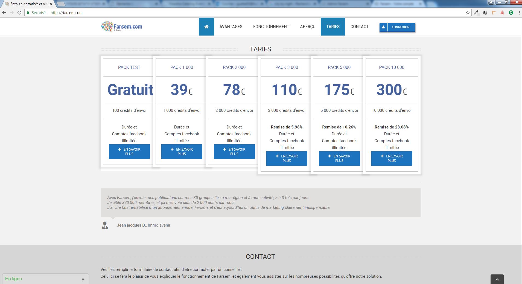The height and width of the screenshot is (284, 522).
Task: Bookmark this page with the star icon
Action: tap(468, 13)
